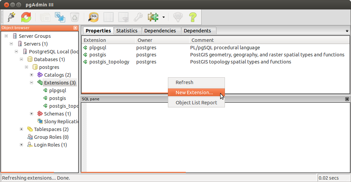Viewport: 351px width, 182px height.
Task: Close the Object browser panel
Action: [76, 28]
